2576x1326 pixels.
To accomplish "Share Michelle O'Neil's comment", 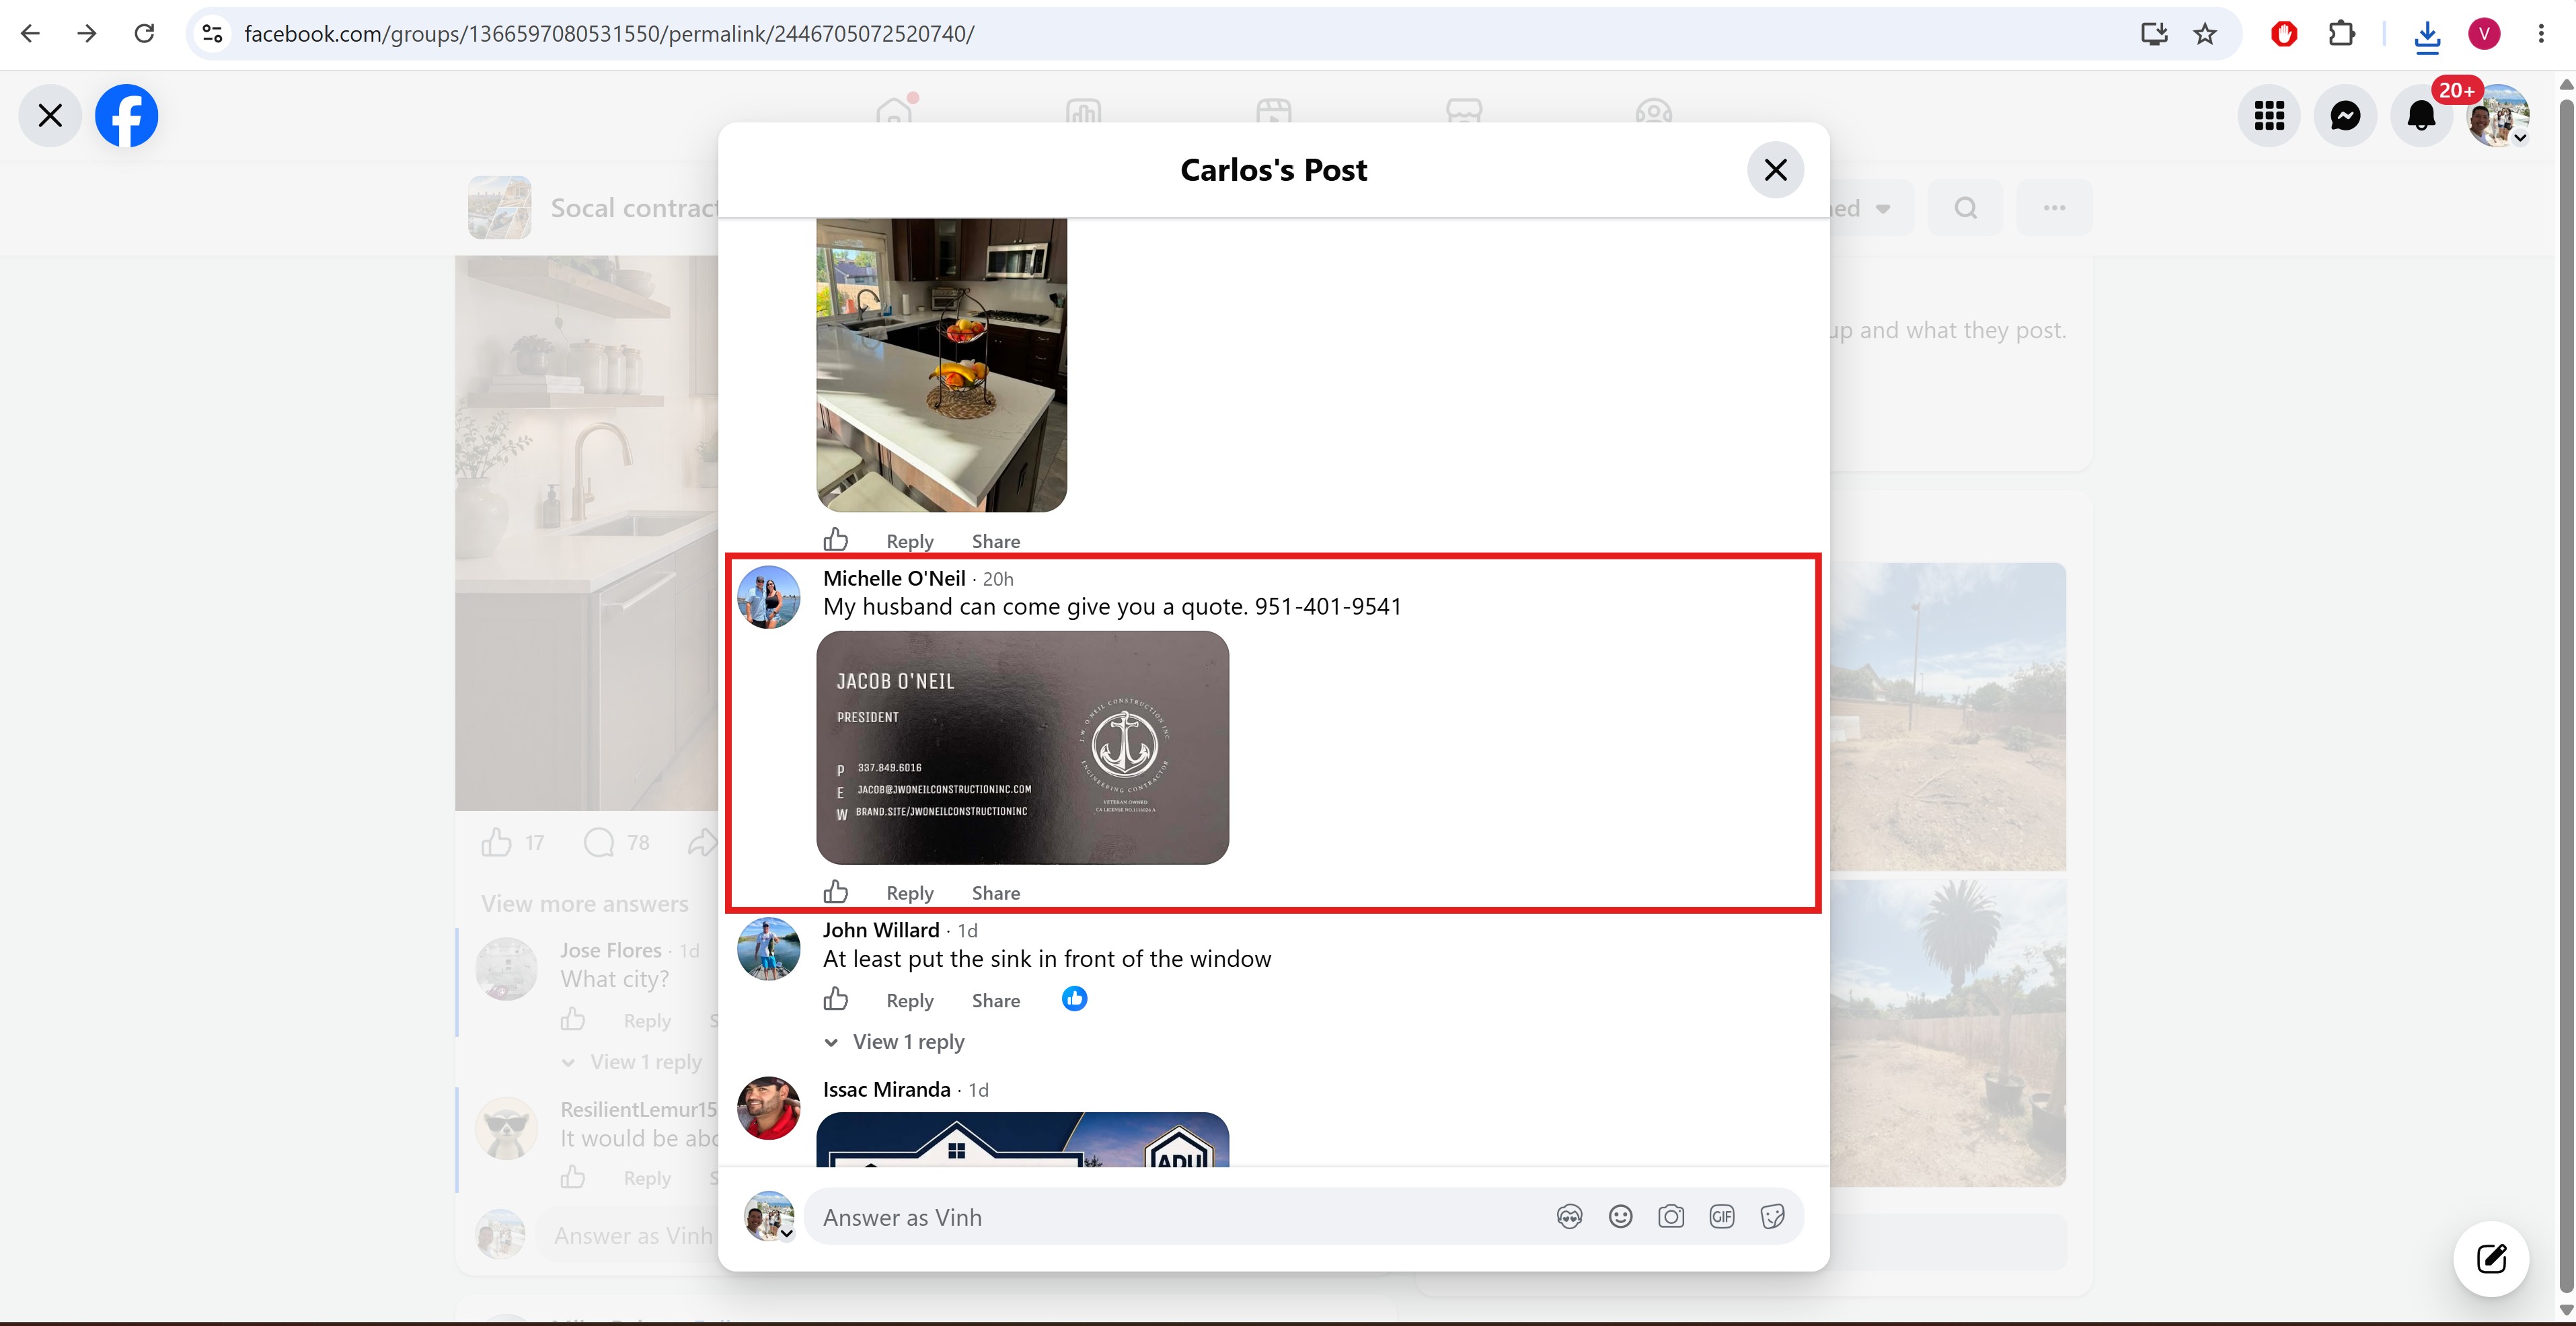I will pos(996,893).
